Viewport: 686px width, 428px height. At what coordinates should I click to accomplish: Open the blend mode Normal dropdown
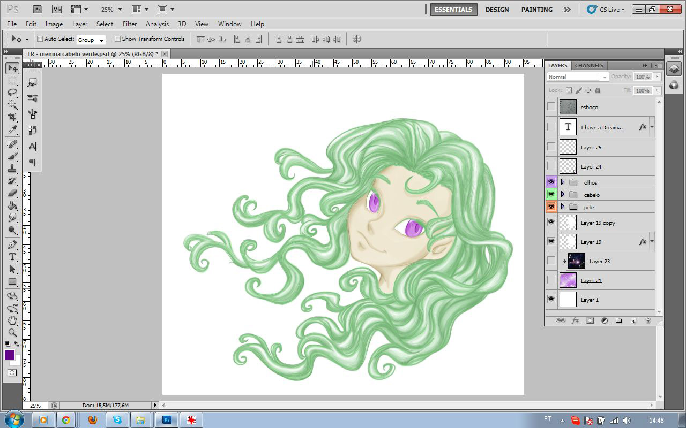pyautogui.click(x=578, y=77)
